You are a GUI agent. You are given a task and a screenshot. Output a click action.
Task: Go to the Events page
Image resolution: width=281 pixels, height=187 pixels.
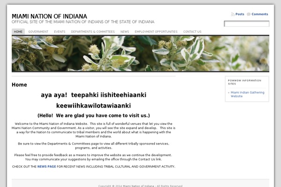[x=59, y=32]
